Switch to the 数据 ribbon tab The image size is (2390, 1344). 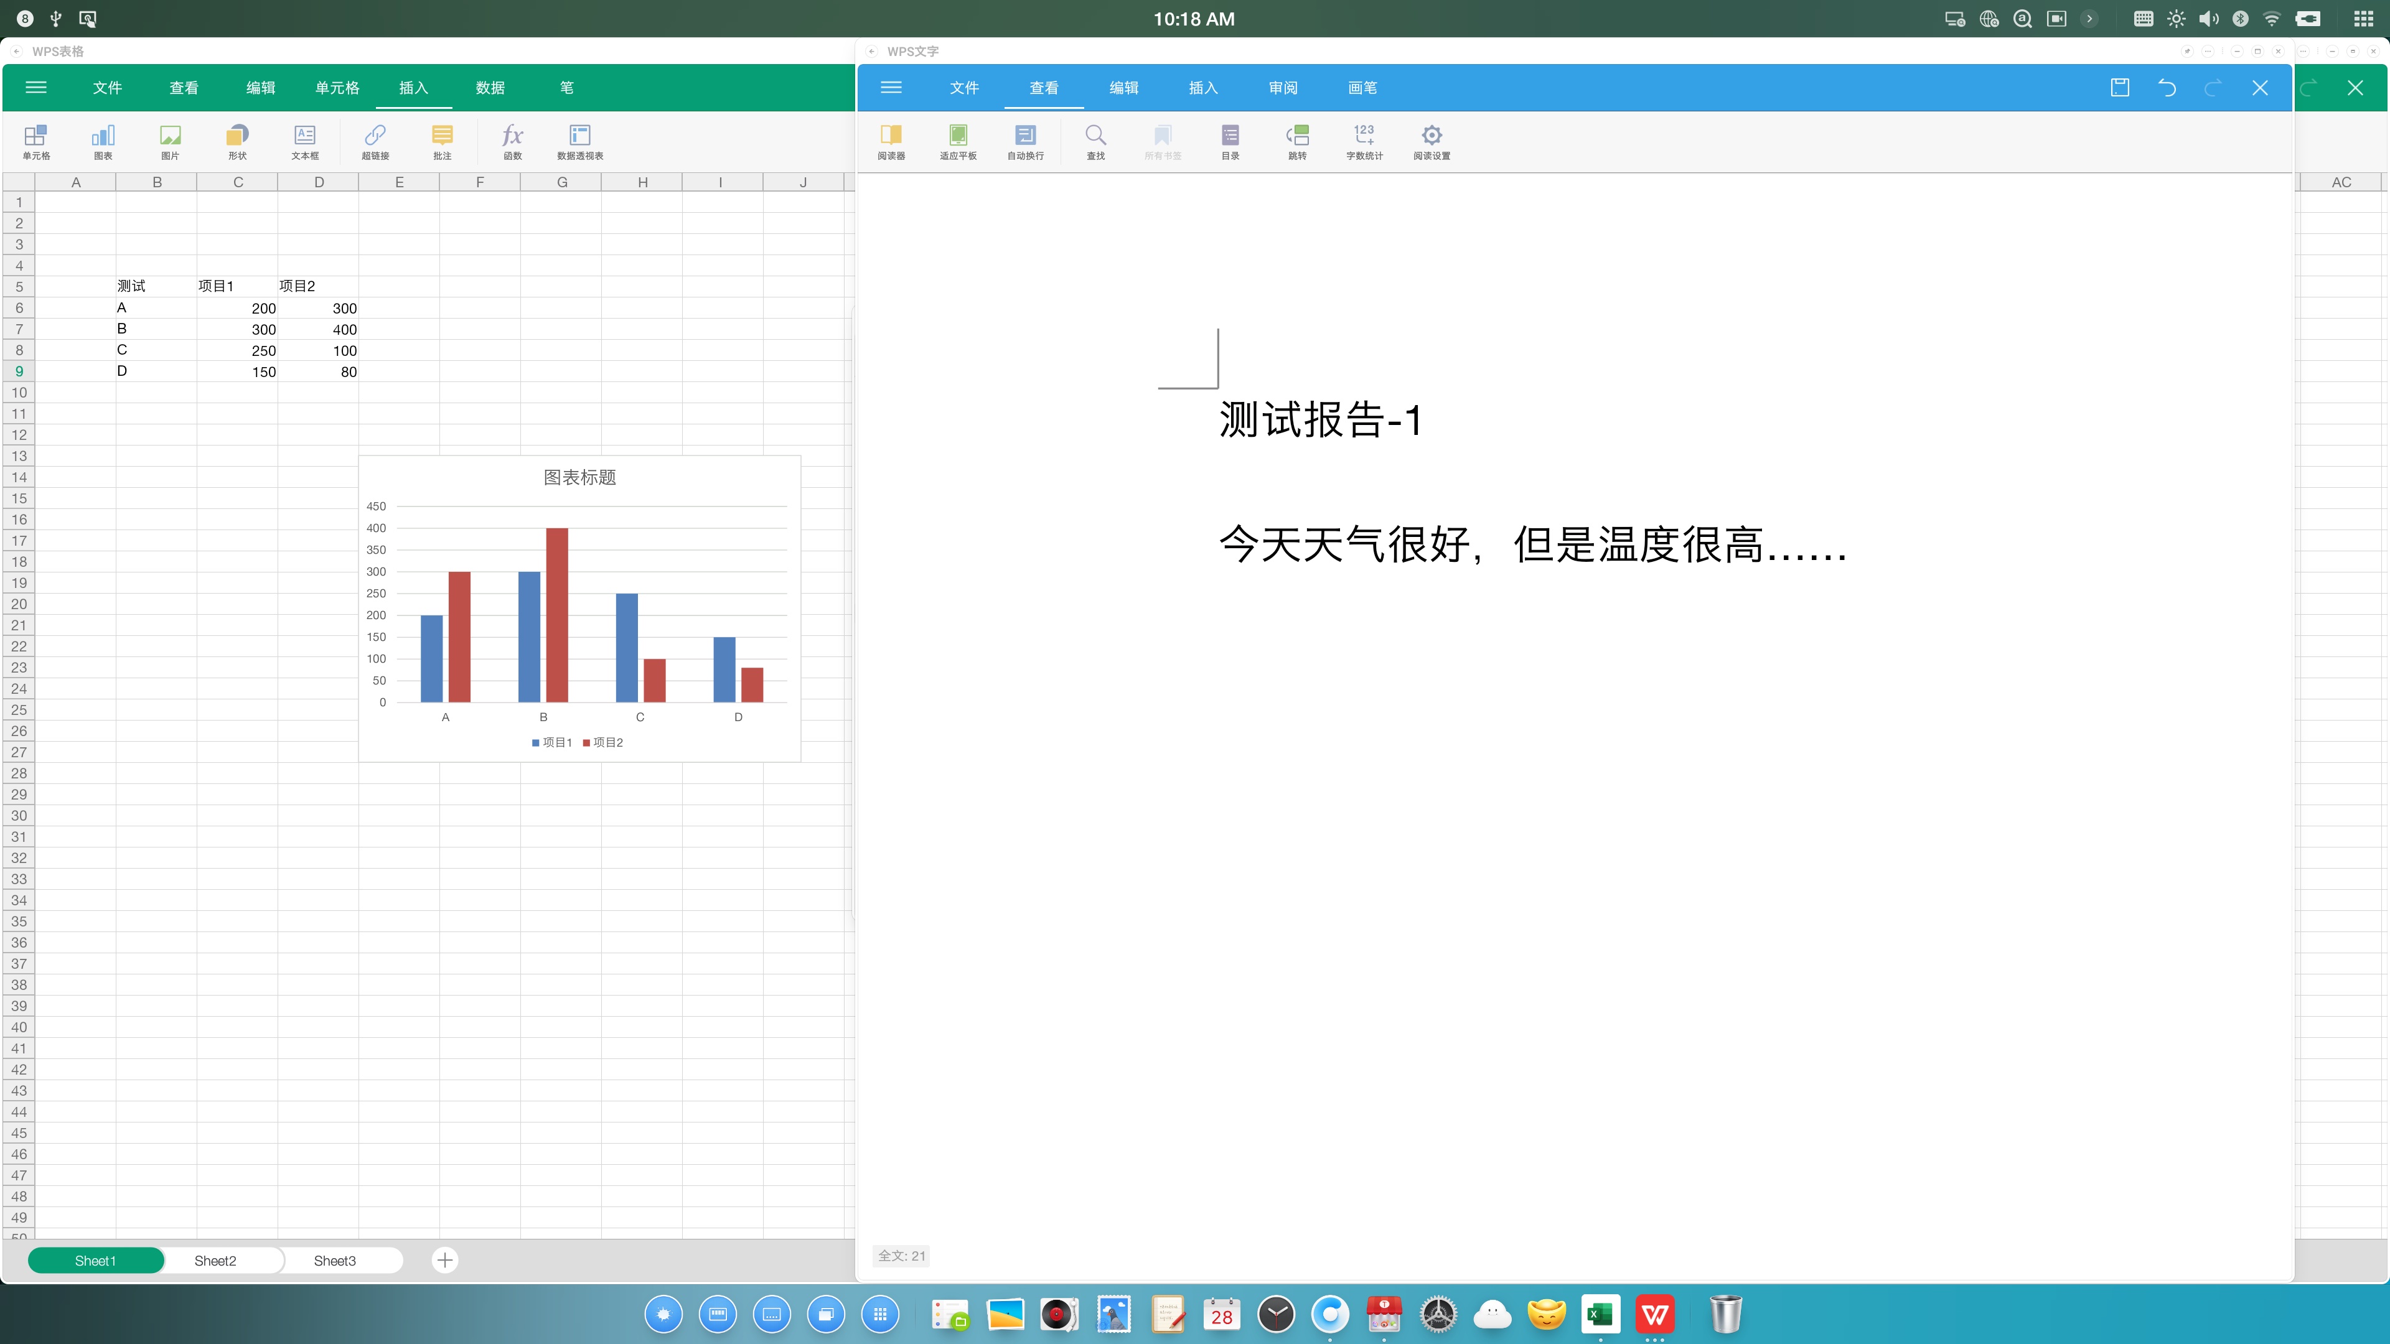[x=491, y=87]
